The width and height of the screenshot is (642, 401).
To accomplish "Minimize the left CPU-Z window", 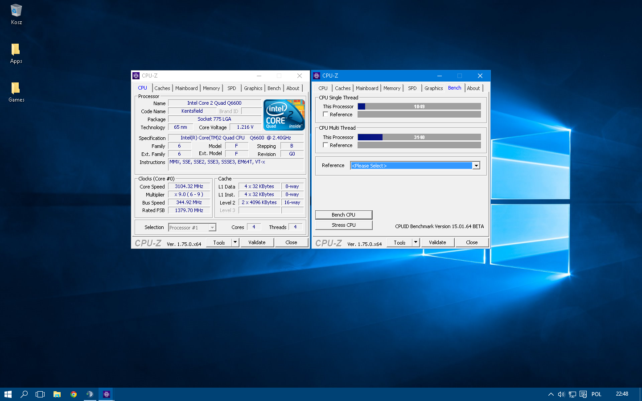I will (x=259, y=76).
